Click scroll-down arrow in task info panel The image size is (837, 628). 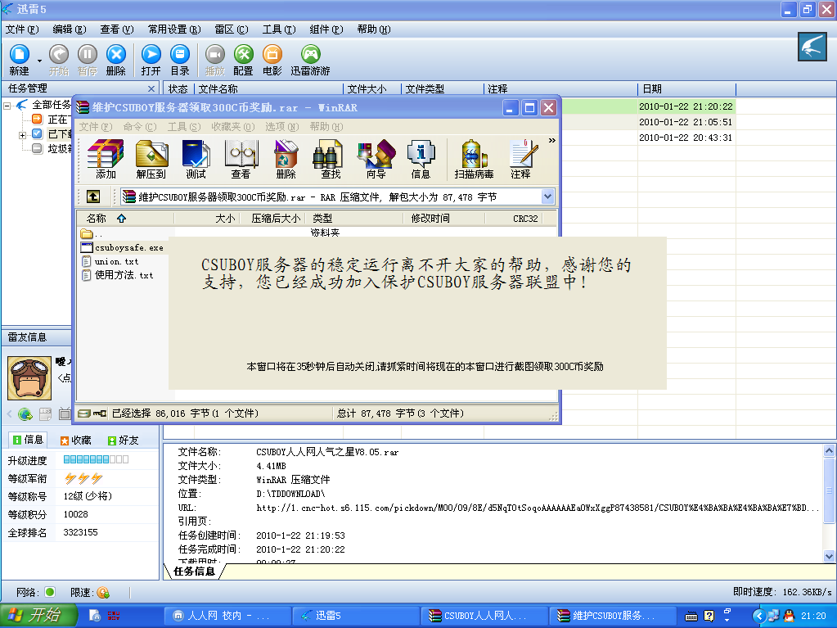(x=829, y=556)
